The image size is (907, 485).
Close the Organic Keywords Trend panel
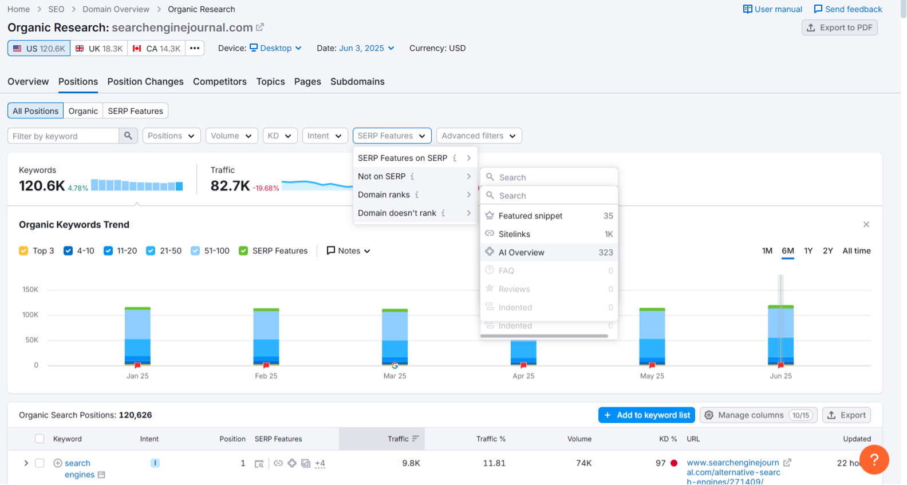click(x=866, y=224)
